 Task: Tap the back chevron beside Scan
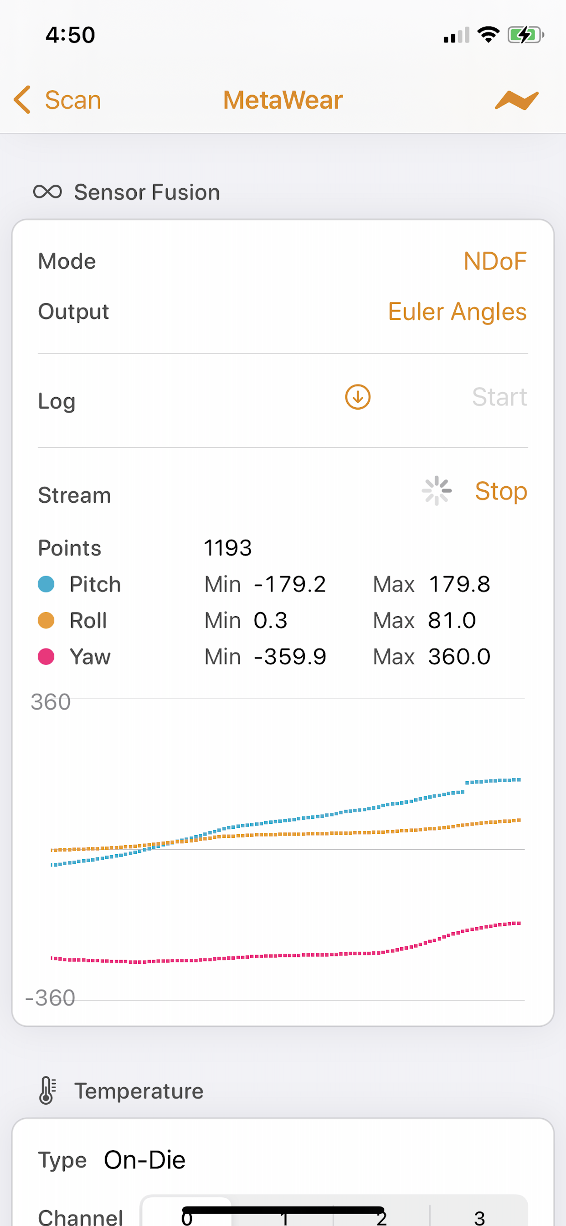click(22, 100)
